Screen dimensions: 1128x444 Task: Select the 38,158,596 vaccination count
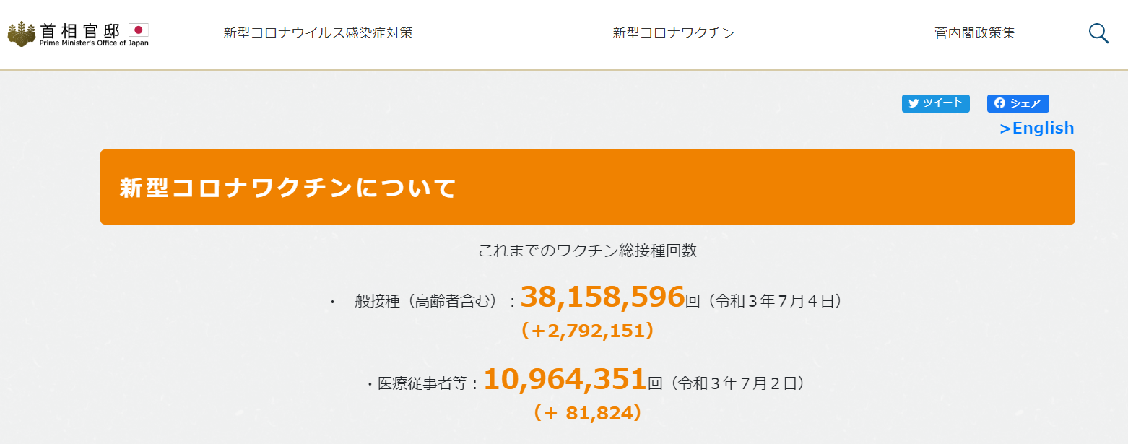602,297
